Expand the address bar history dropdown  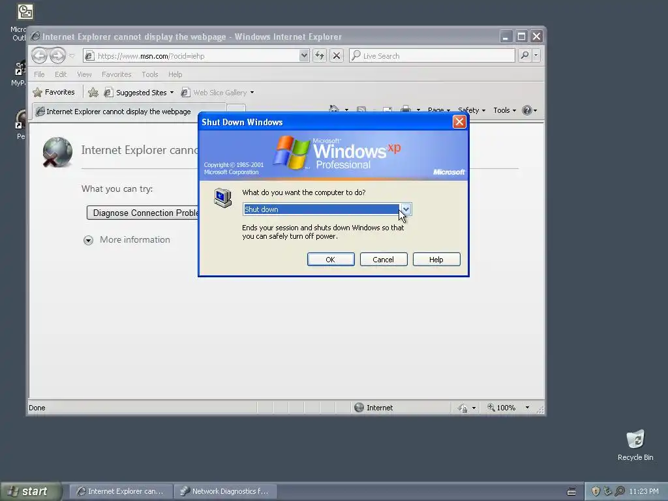304,56
